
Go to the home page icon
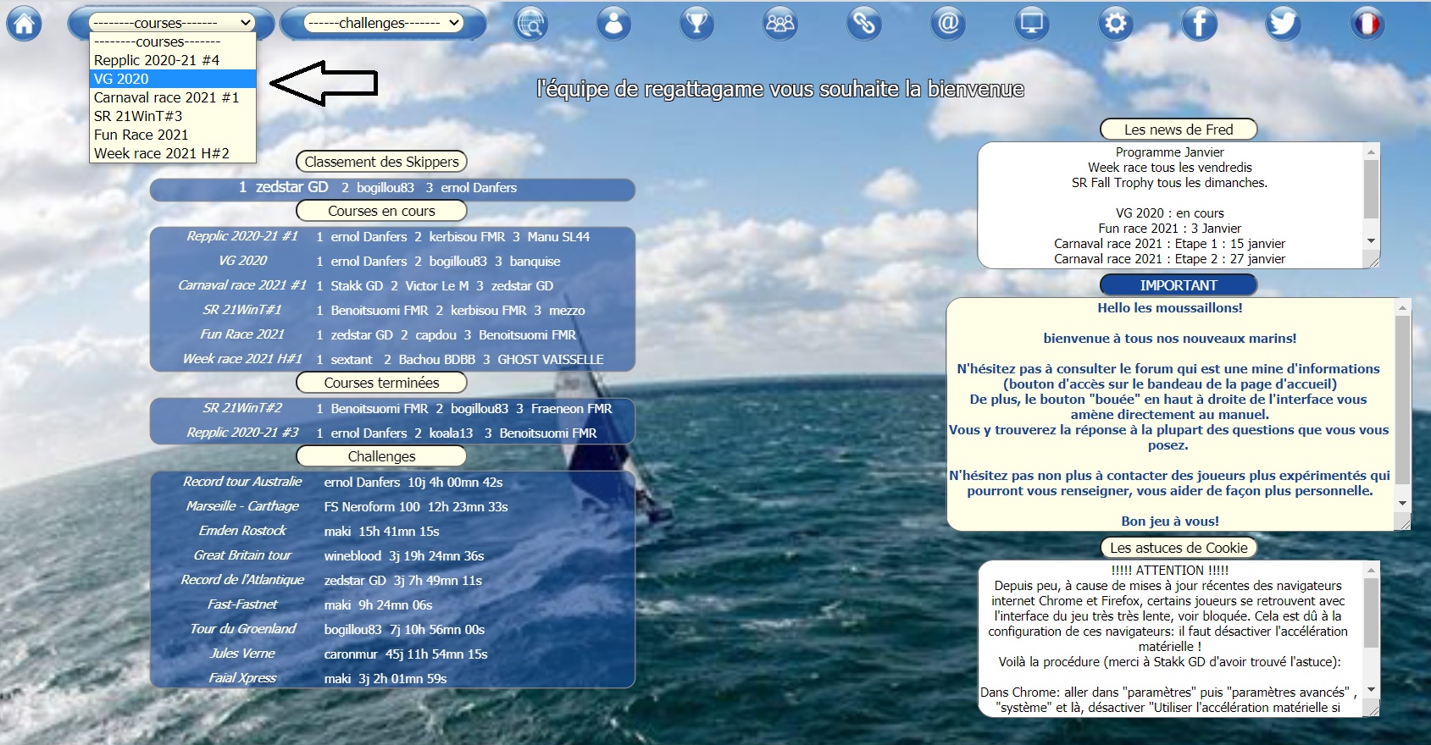coord(25,24)
